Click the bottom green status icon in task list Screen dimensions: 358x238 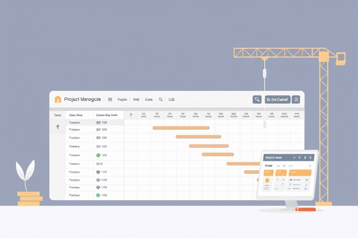tap(98, 196)
